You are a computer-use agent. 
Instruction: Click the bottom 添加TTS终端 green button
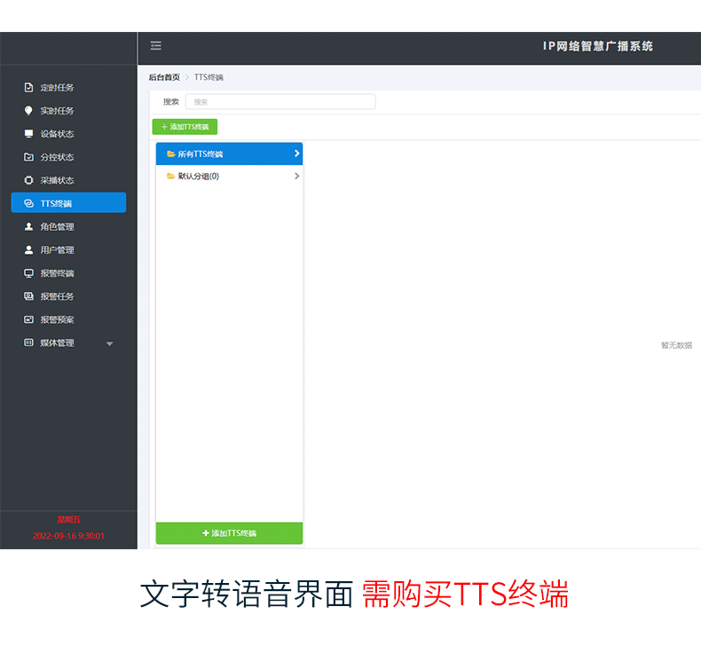tap(229, 533)
